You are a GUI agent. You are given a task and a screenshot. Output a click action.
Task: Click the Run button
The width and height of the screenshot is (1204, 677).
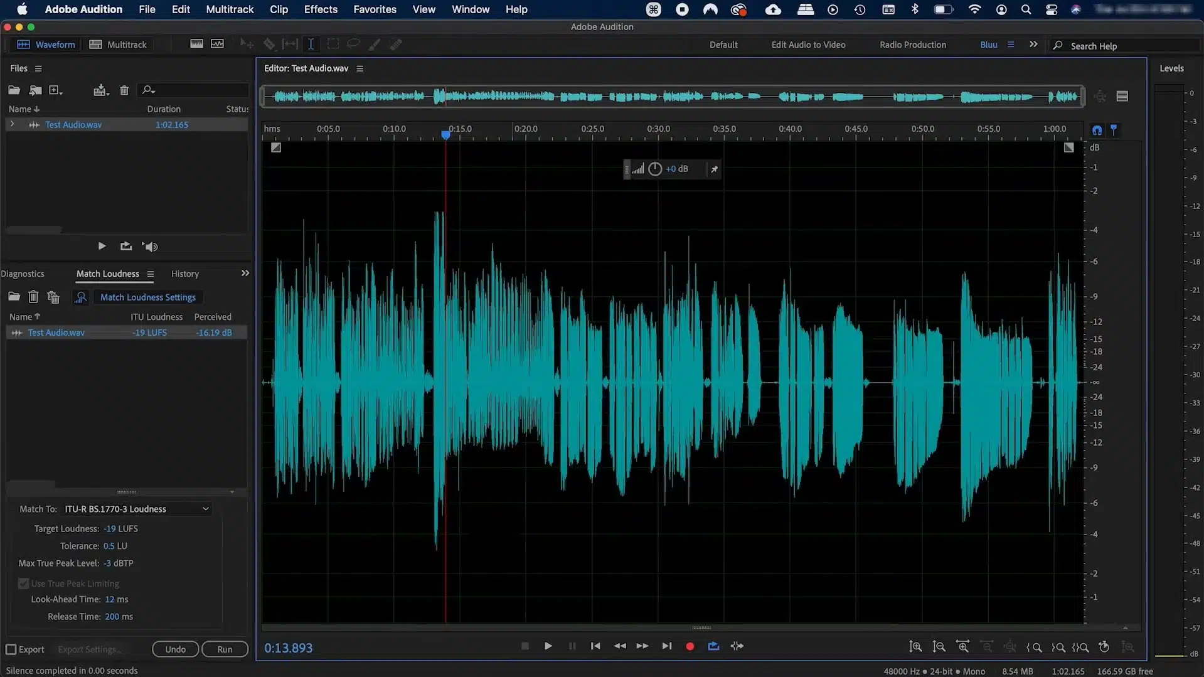click(x=225, y=649)
